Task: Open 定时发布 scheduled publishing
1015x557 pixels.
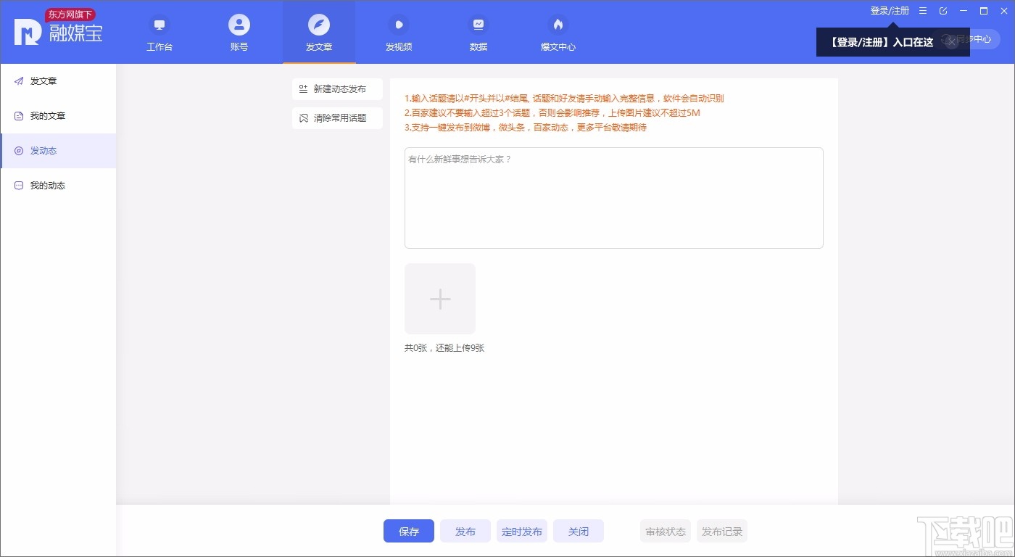Action: coord(522,531)
